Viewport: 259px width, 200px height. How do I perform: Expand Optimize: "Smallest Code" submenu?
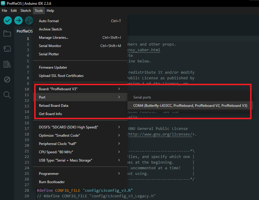tap(80, 136)
